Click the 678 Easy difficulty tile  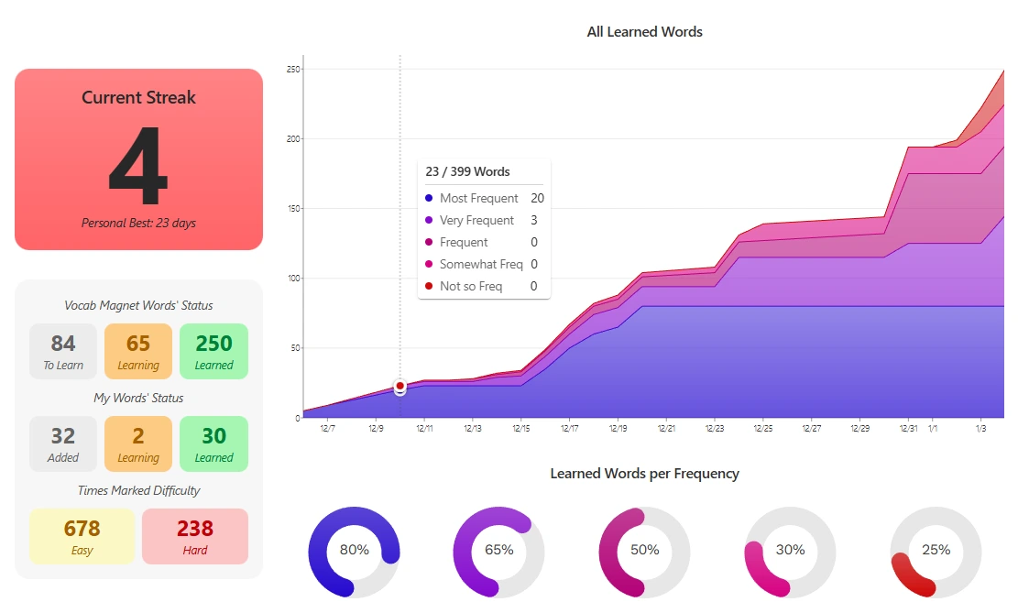(x=82, y=536)
